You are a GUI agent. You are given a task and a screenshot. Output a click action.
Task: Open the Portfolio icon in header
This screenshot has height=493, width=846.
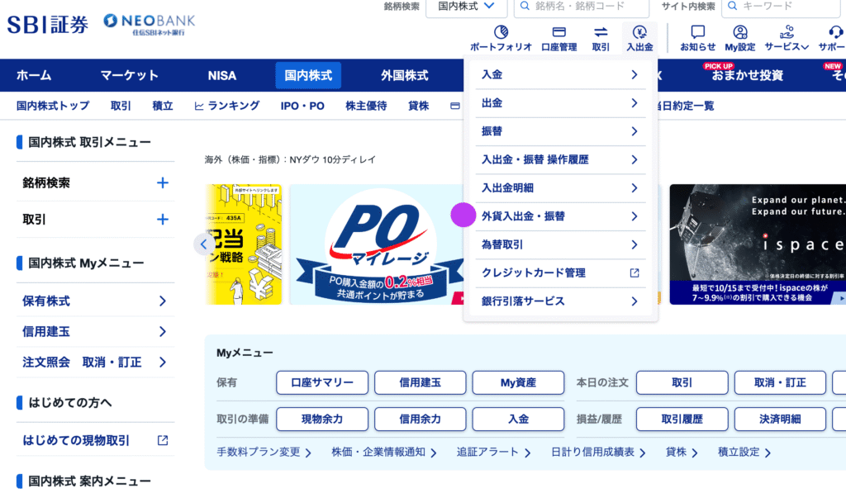(501, 33)
